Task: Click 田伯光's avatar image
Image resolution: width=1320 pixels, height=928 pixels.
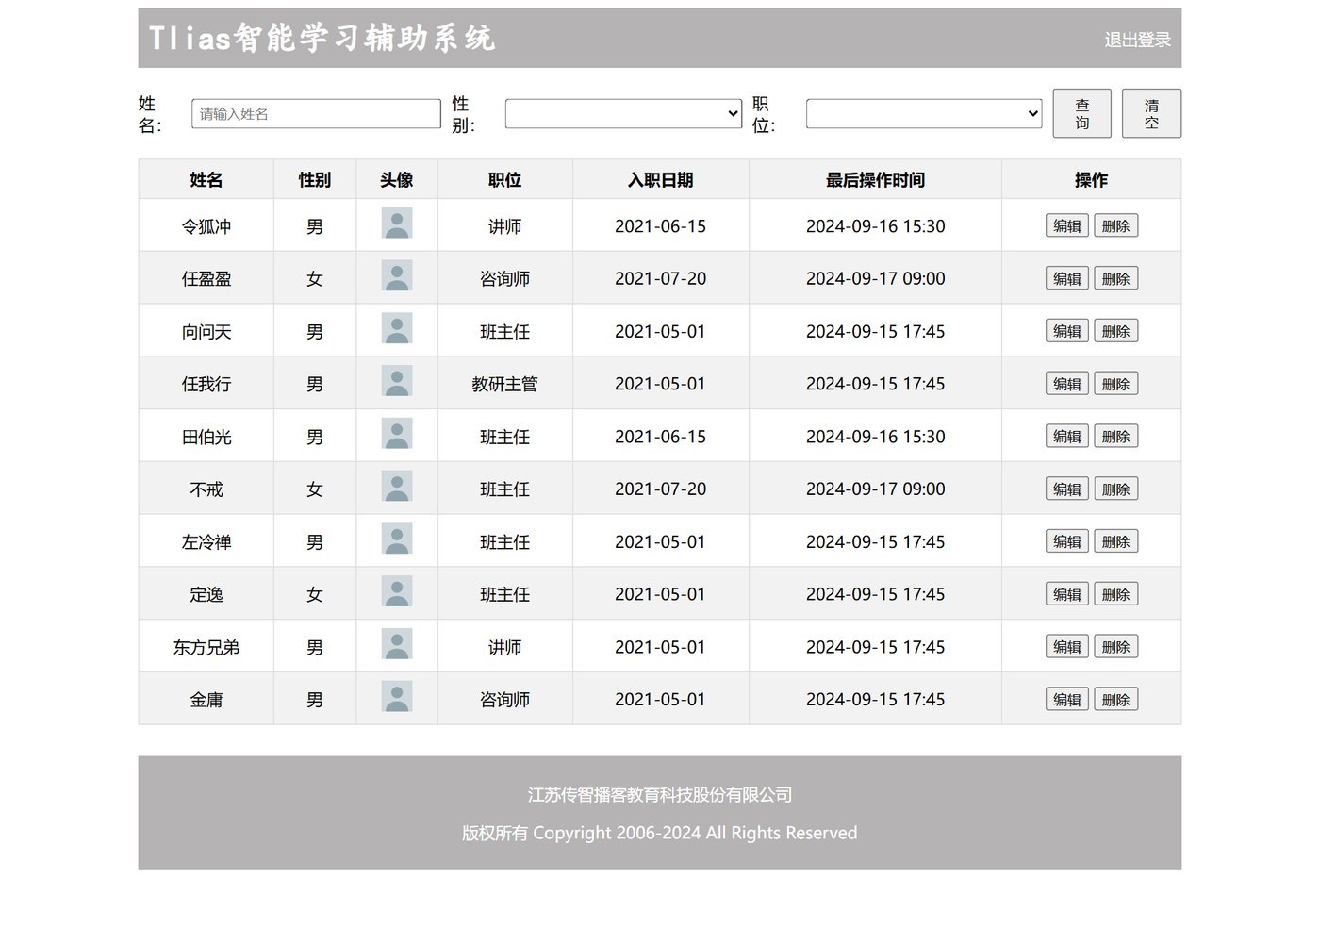Action: point(397,434)
